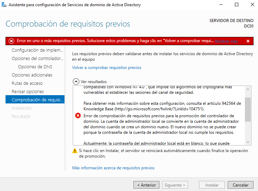Click the yellow restart warning icon
This screenshot has width=258, height=191.
coord(75,151)
